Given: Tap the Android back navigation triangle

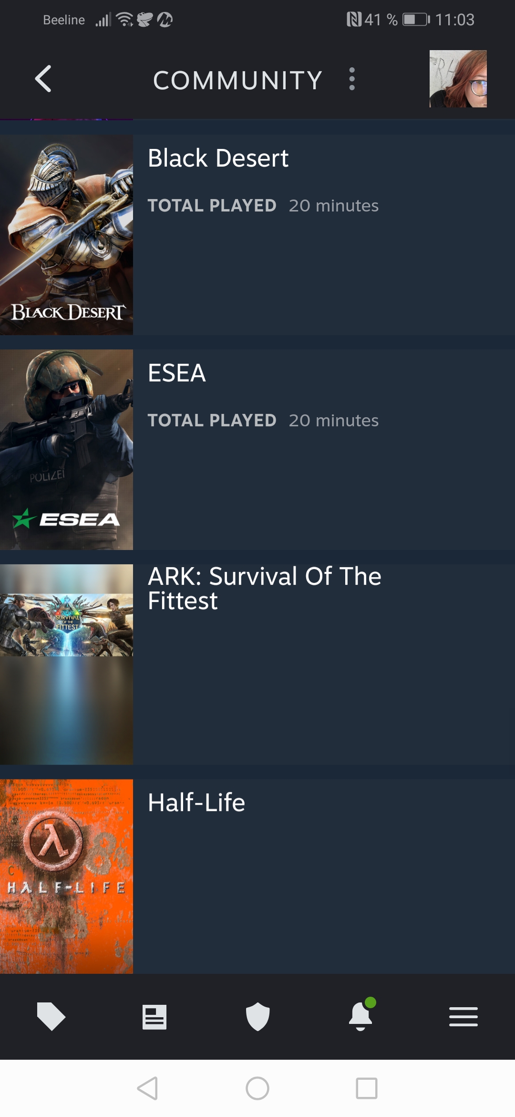Looking at the screenshot, I should [x=147, y=1088].
